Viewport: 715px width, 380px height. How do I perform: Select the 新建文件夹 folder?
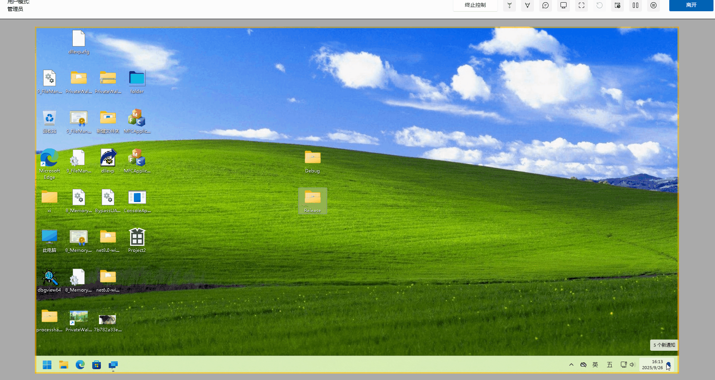108,122
